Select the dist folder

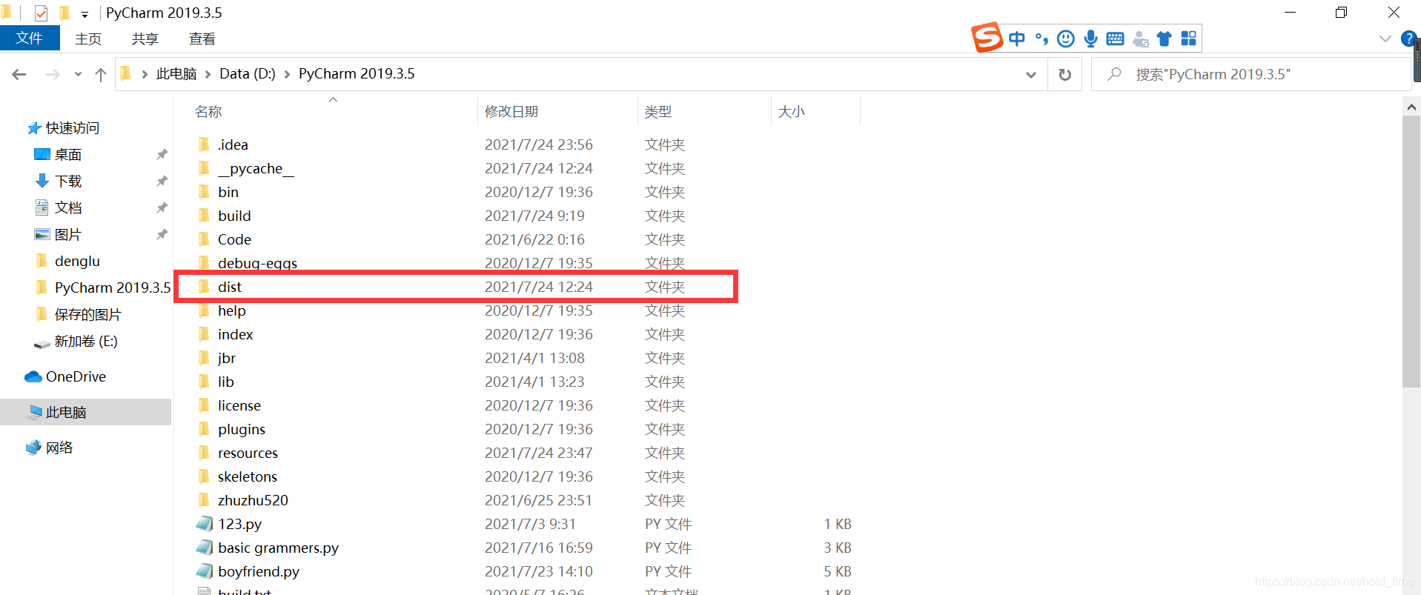coord(230,287)
